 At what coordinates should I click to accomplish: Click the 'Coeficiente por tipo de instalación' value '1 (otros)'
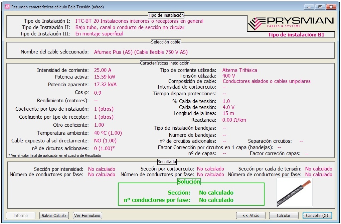pyautogui.click(x=104, y=109)
